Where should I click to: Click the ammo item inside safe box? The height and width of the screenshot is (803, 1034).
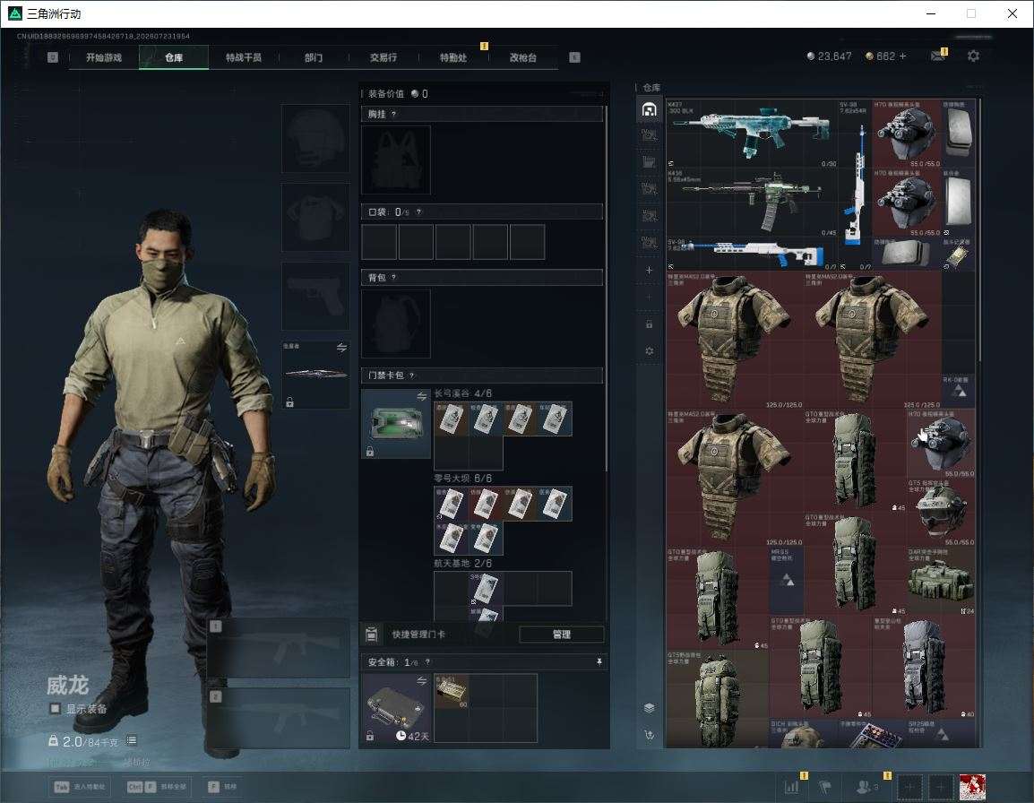point(451,691)
